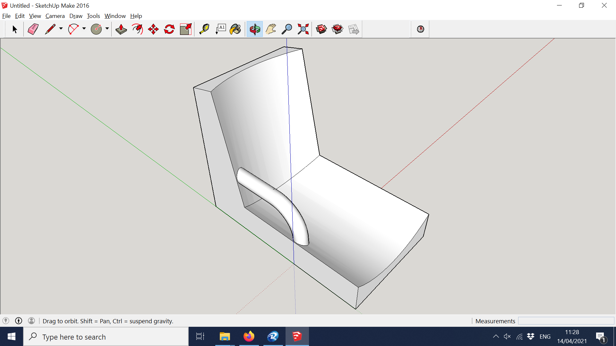Open the Tape Measure tool
The height and width of the screenshot is (346, 616).
(x=204, y=29)
